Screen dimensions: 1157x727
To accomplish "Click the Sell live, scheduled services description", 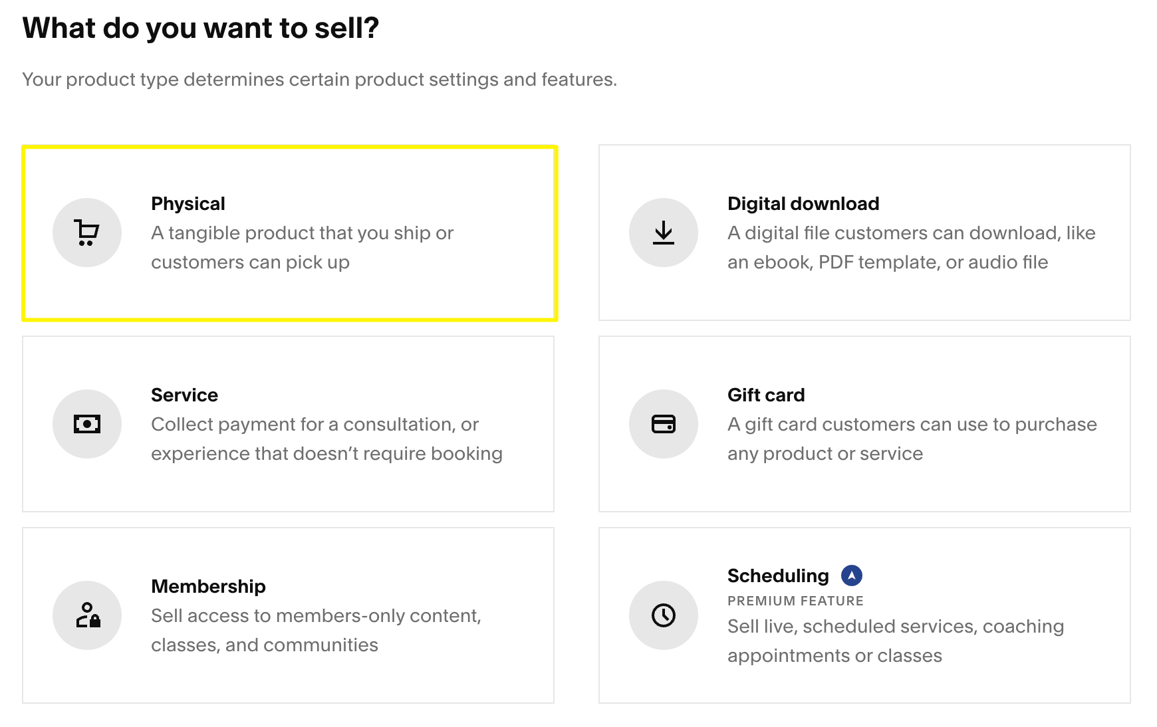I will click(x=895, y=641).
